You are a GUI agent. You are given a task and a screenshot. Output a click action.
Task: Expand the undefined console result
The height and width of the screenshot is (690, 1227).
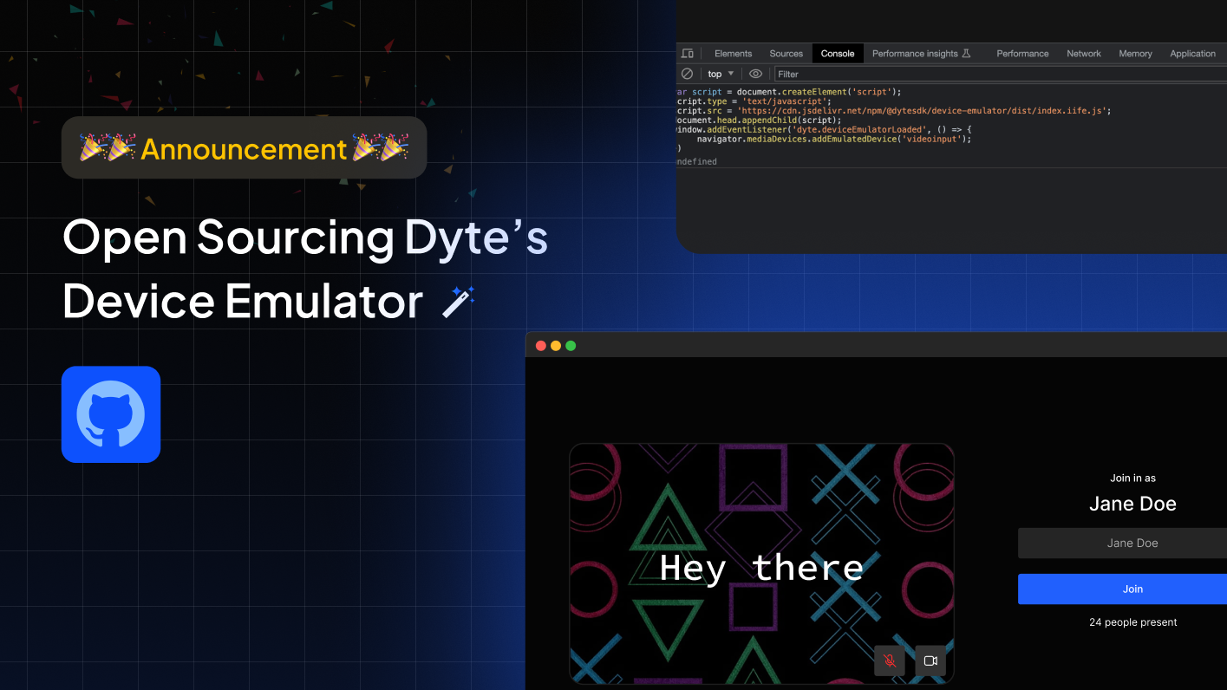[x=695, y=161]
